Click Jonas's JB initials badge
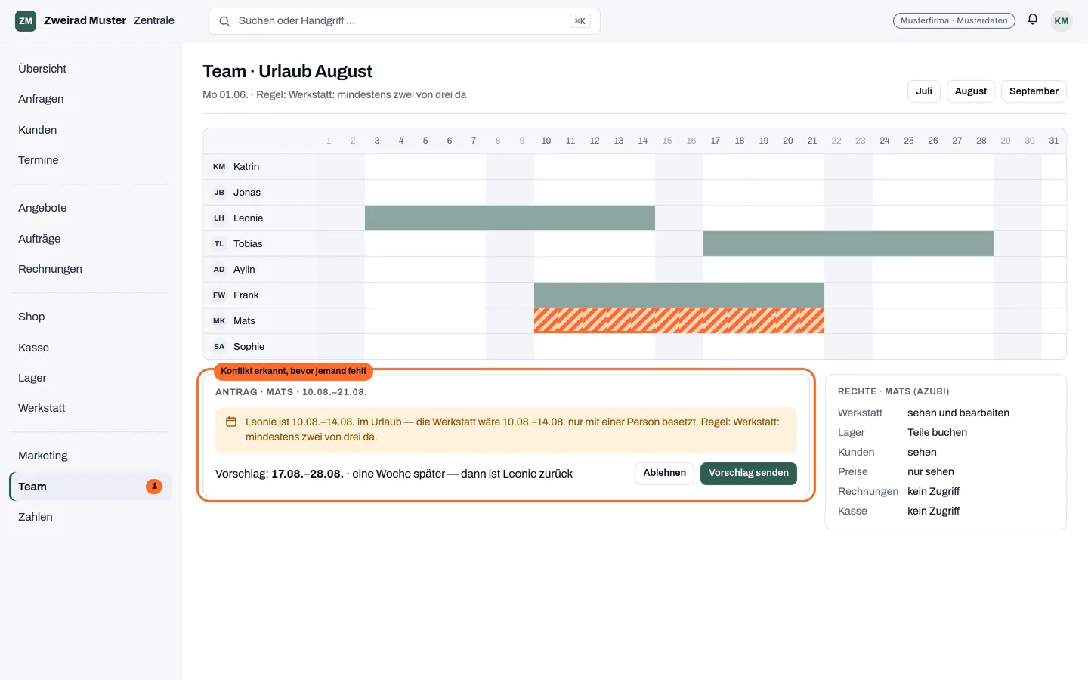Viewport: 1088px width, 680px height. (x=219, y=193)
